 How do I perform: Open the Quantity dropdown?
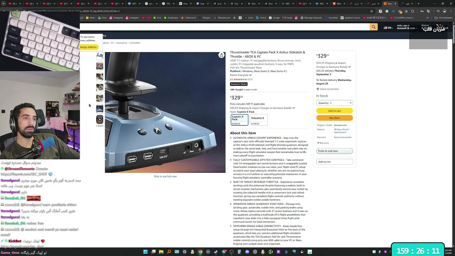coord(334,103)
